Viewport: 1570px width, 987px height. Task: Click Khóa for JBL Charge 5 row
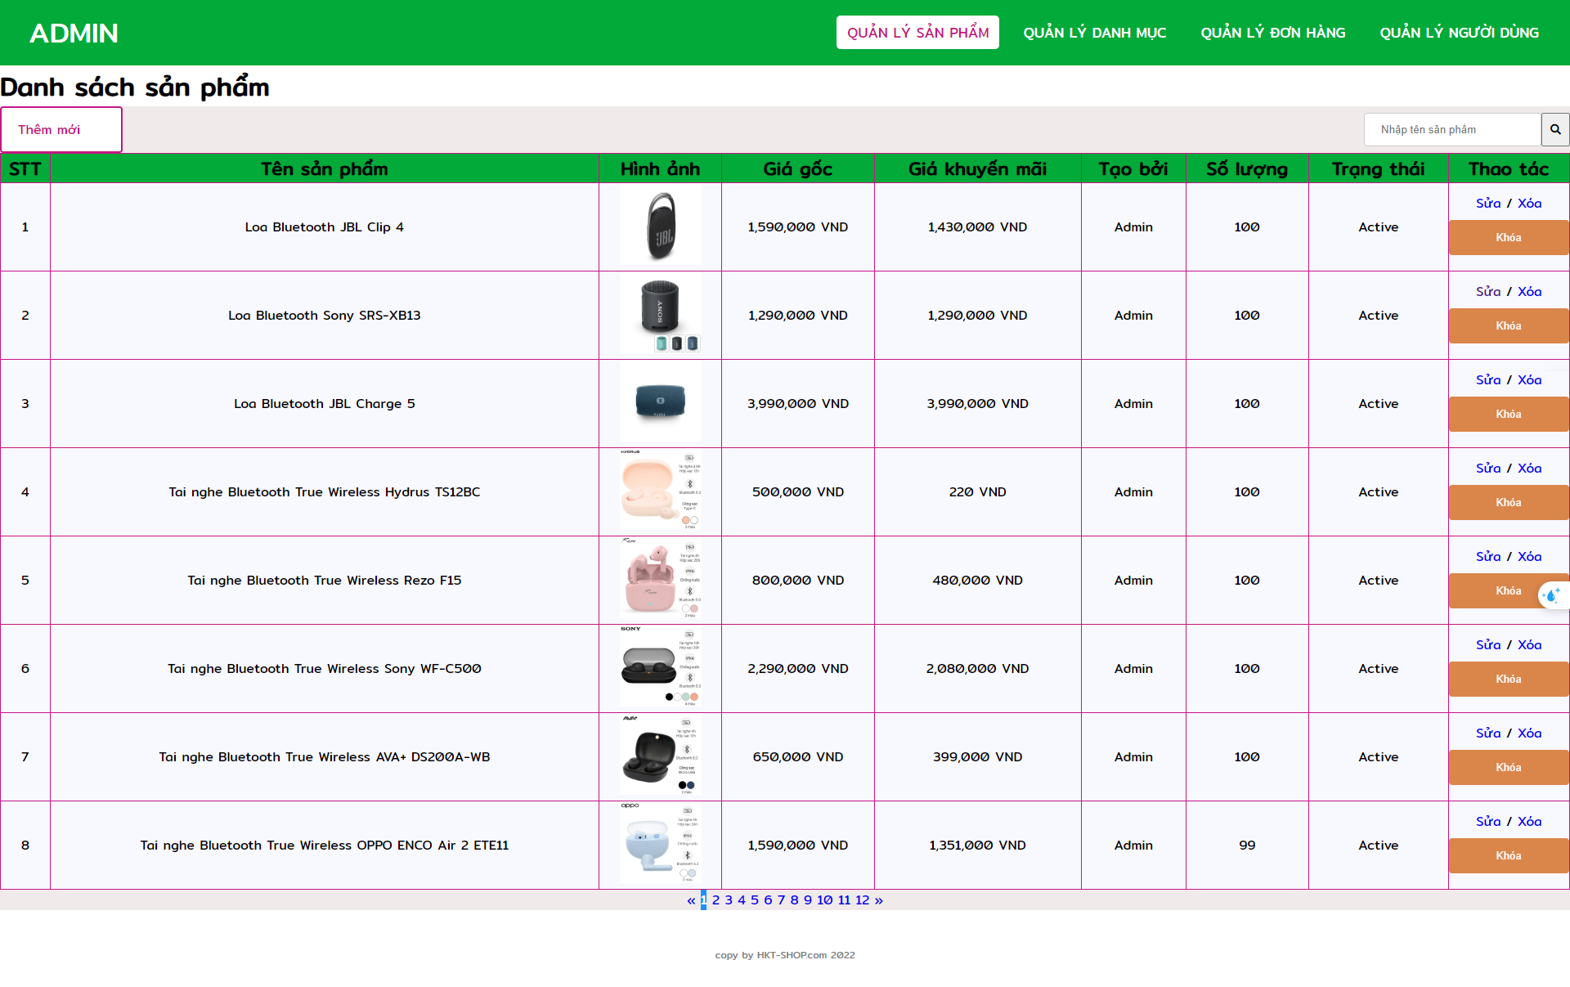click(x=1509, y=414)
